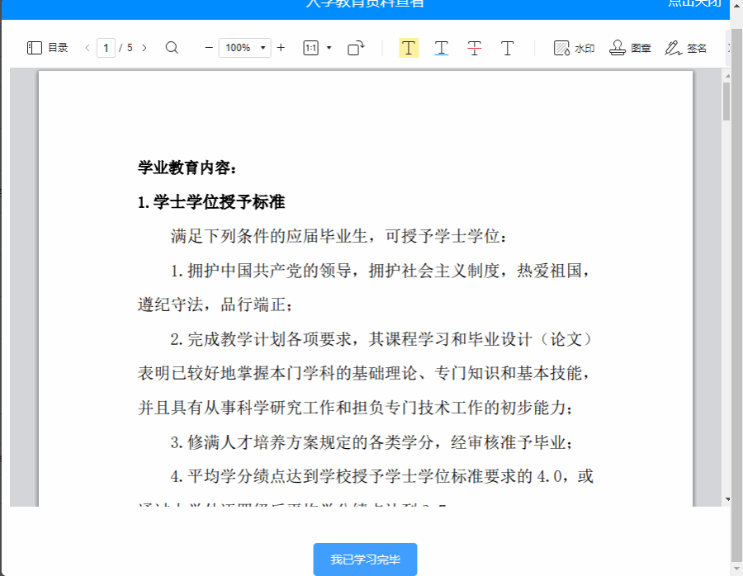
Task: Click the search magnifier icon
Action: (x=172, y=48)
